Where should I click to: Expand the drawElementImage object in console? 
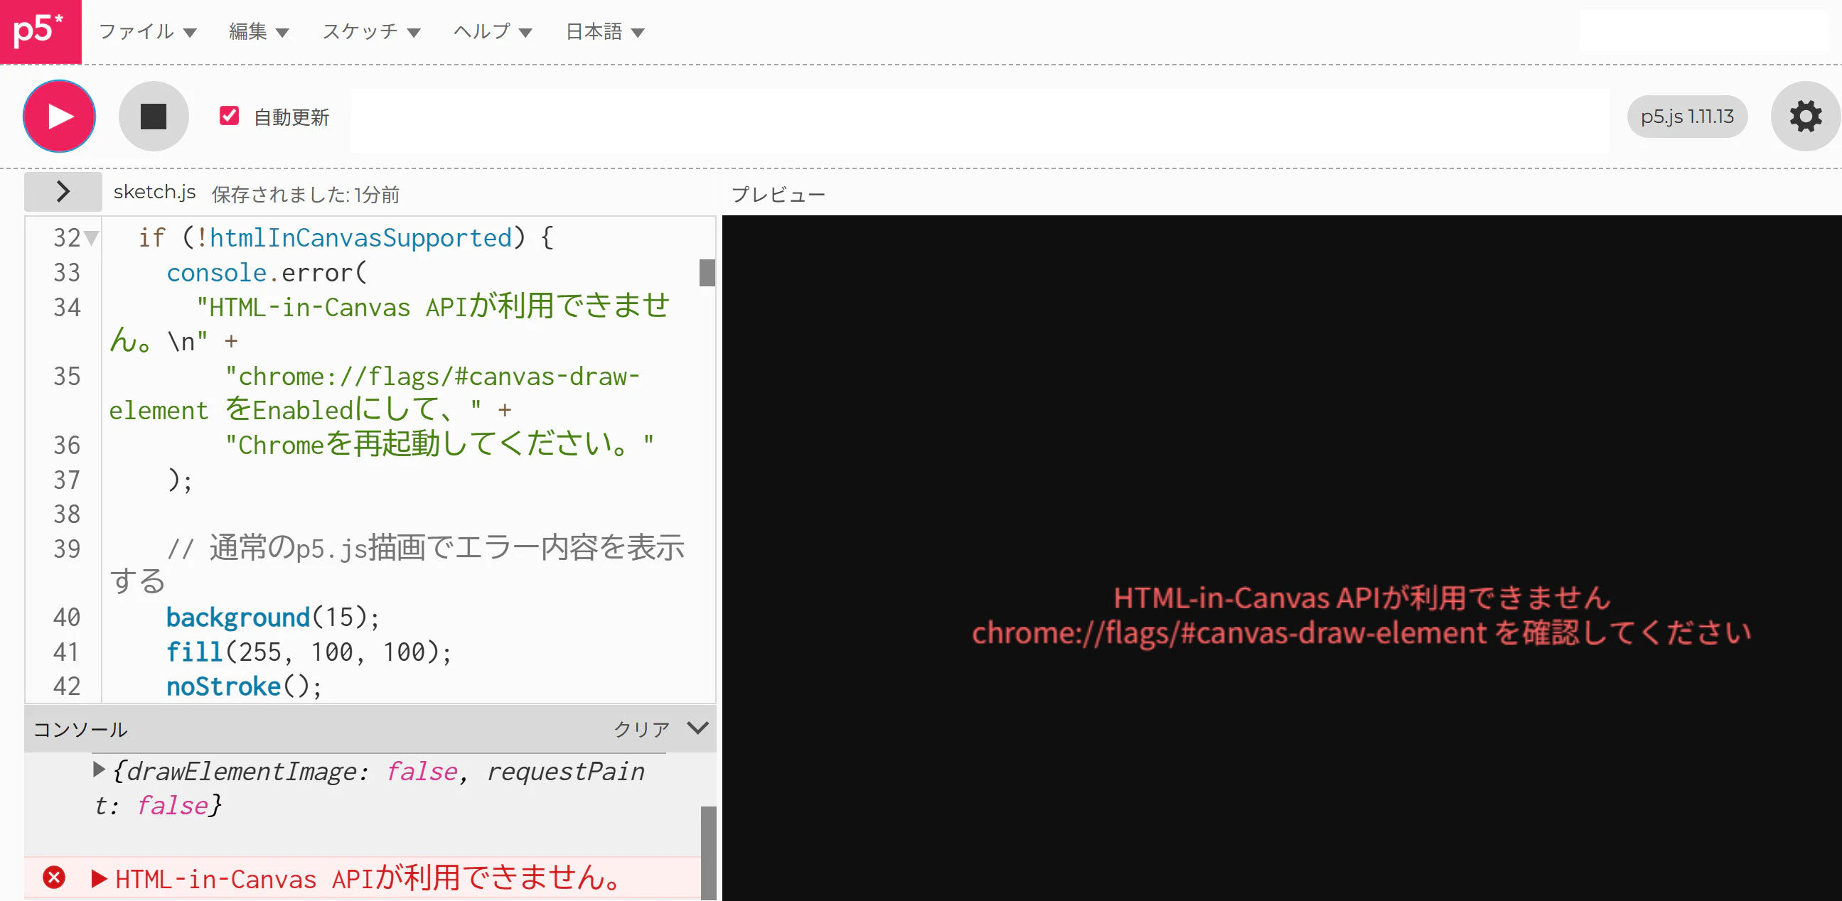click(x=99, y=770)
